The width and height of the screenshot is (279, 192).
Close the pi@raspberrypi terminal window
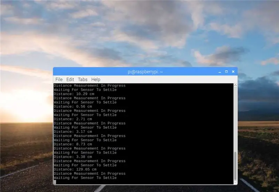233,72
